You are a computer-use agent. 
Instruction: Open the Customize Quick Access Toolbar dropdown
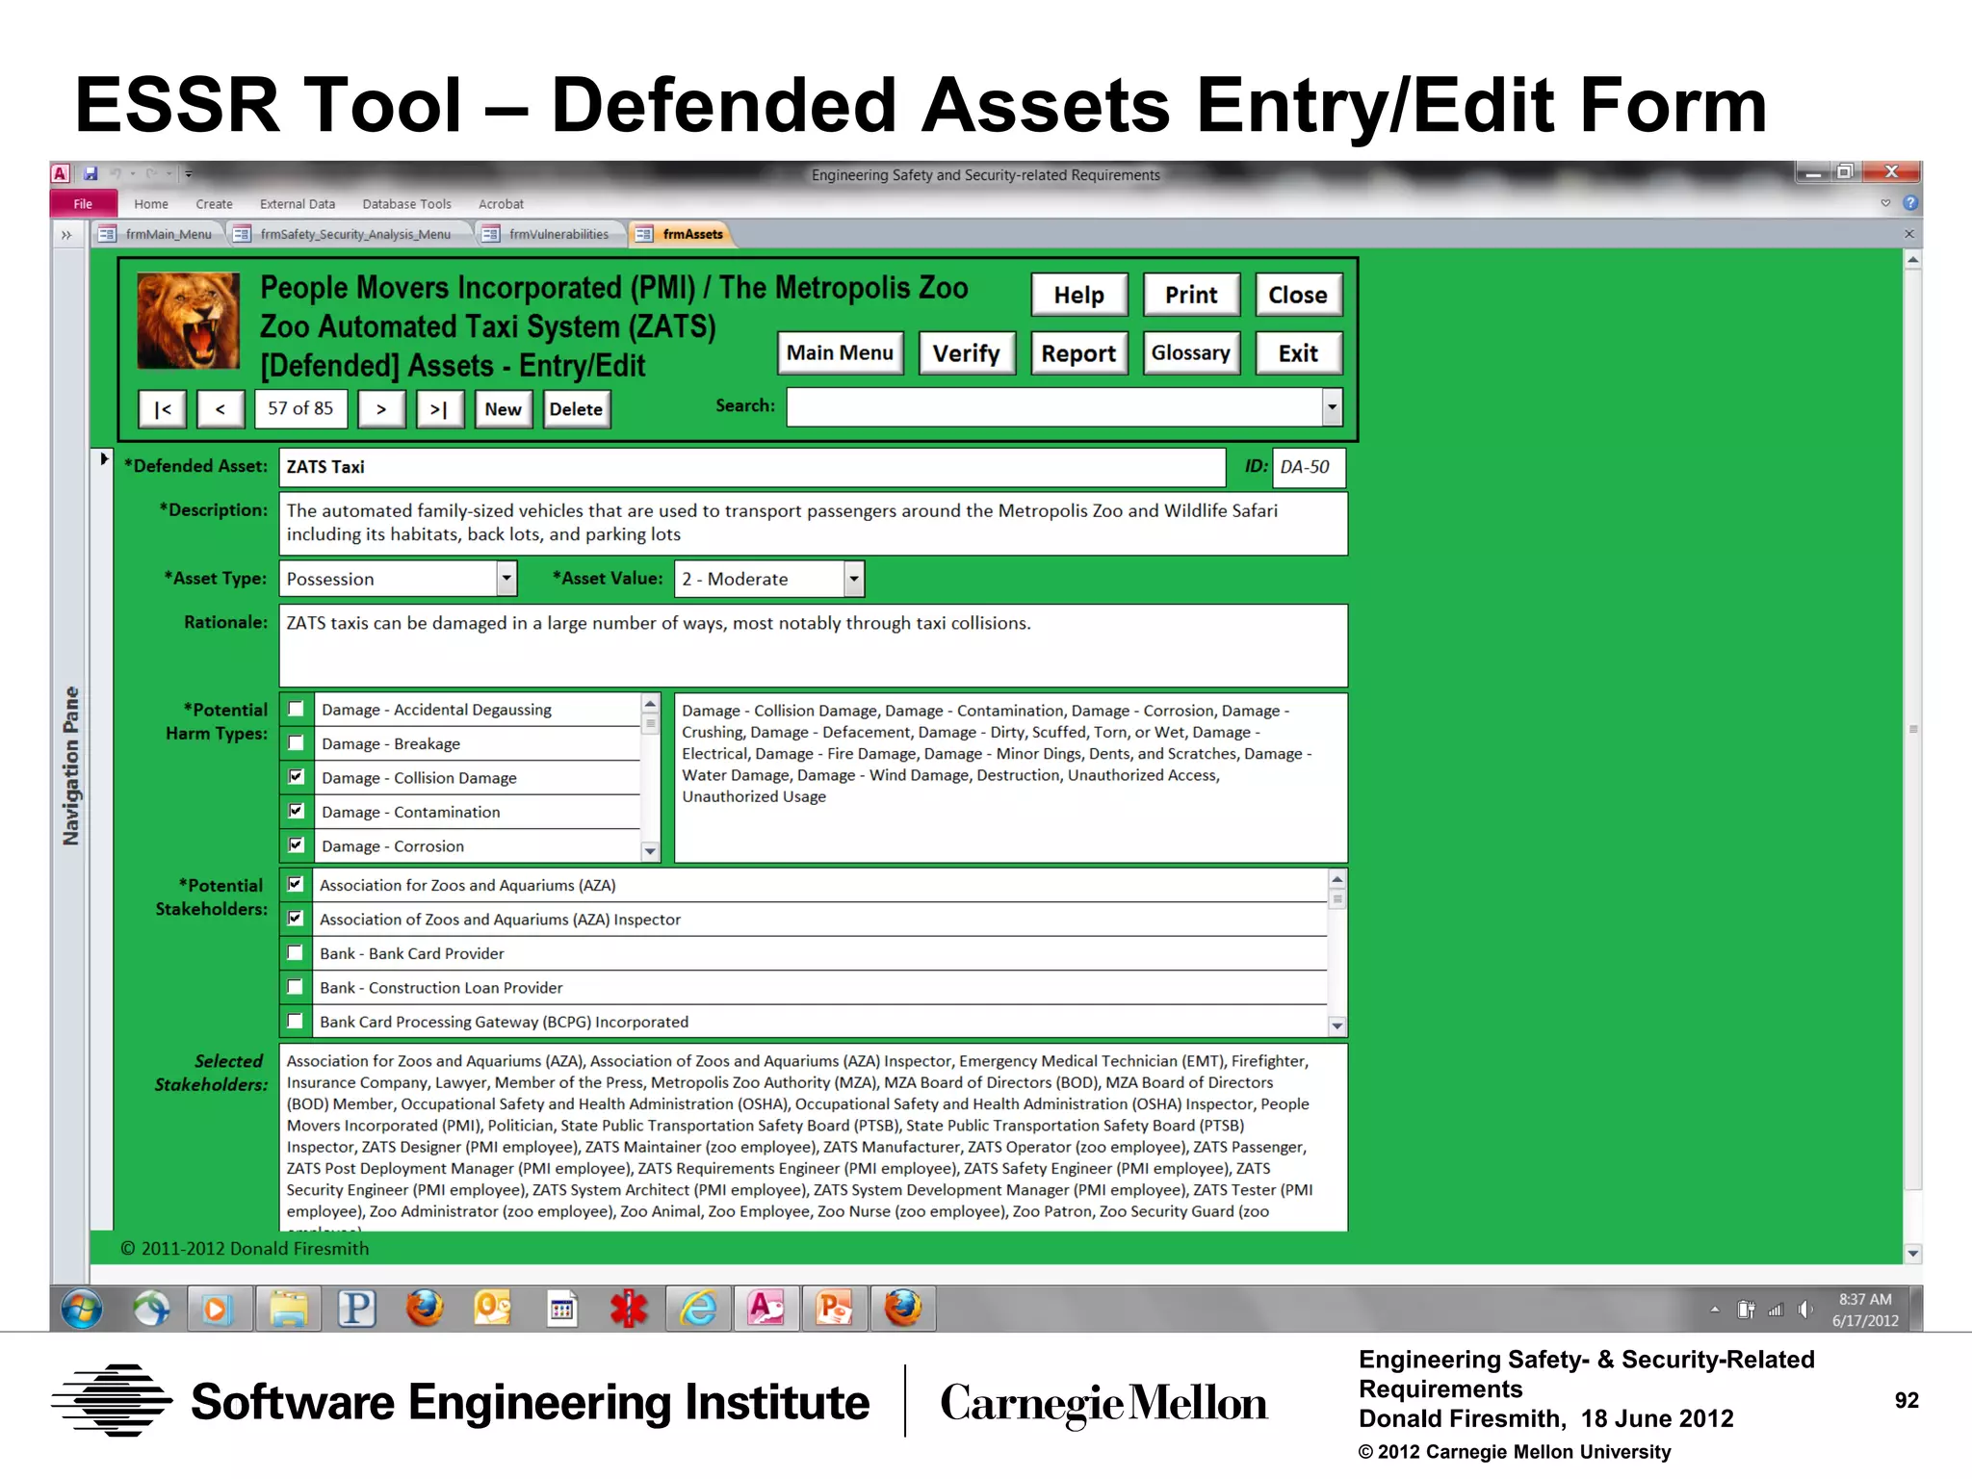tap(189, 174)
